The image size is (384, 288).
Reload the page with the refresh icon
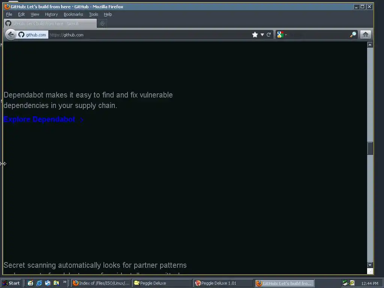point(268,35)
